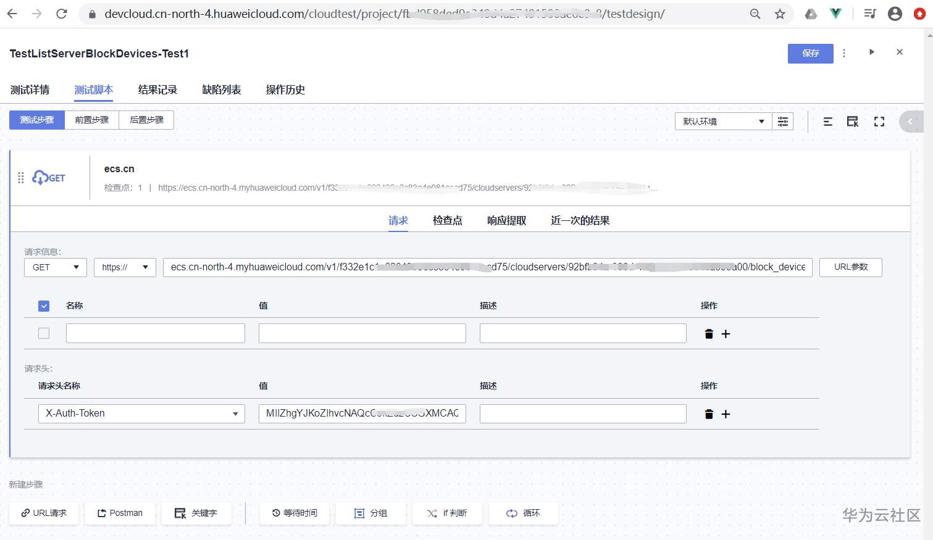Go back in browser history
Image resolution: width=933 pixels, height=540 pixels.
(x=12, y=14)
